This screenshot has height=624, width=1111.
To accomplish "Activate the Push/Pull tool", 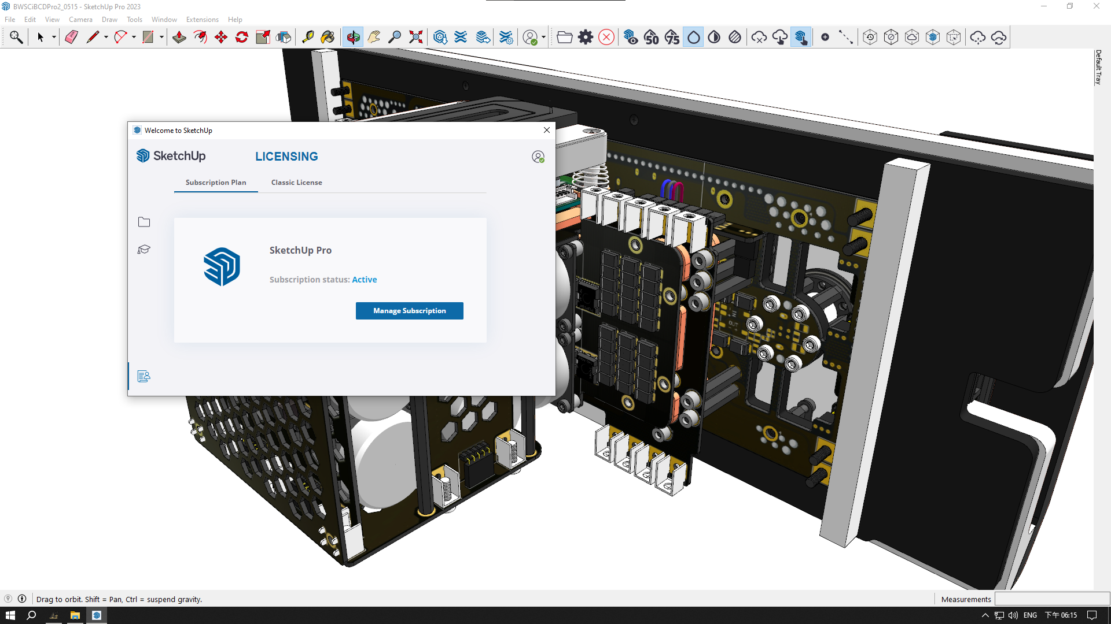I will [179, 38].
